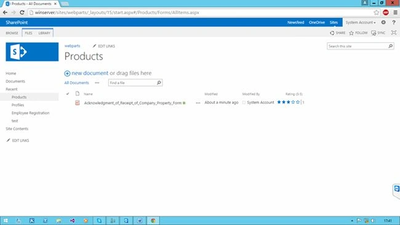Sync the library to computer

378,33
